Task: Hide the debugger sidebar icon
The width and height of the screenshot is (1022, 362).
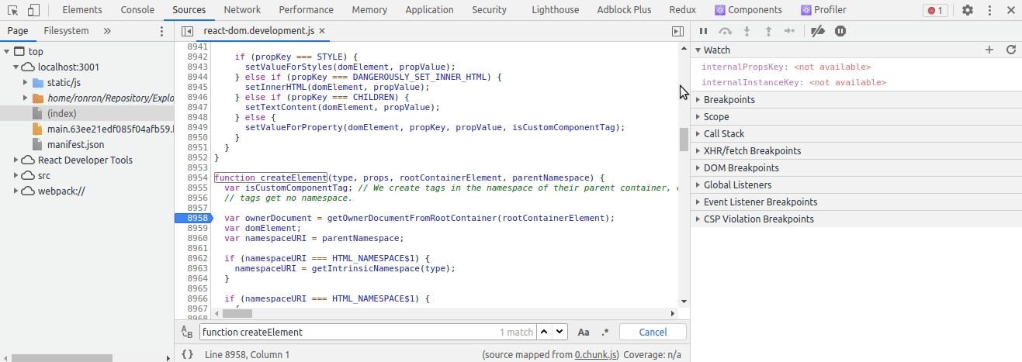Action: tap(677, 31)
